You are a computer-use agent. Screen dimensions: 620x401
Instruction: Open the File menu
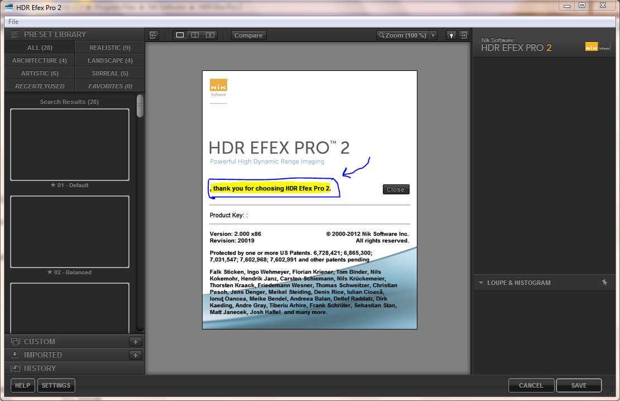(x=13, y=22)
